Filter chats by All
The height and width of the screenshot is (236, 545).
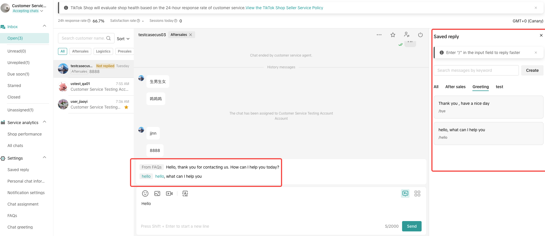63,51
